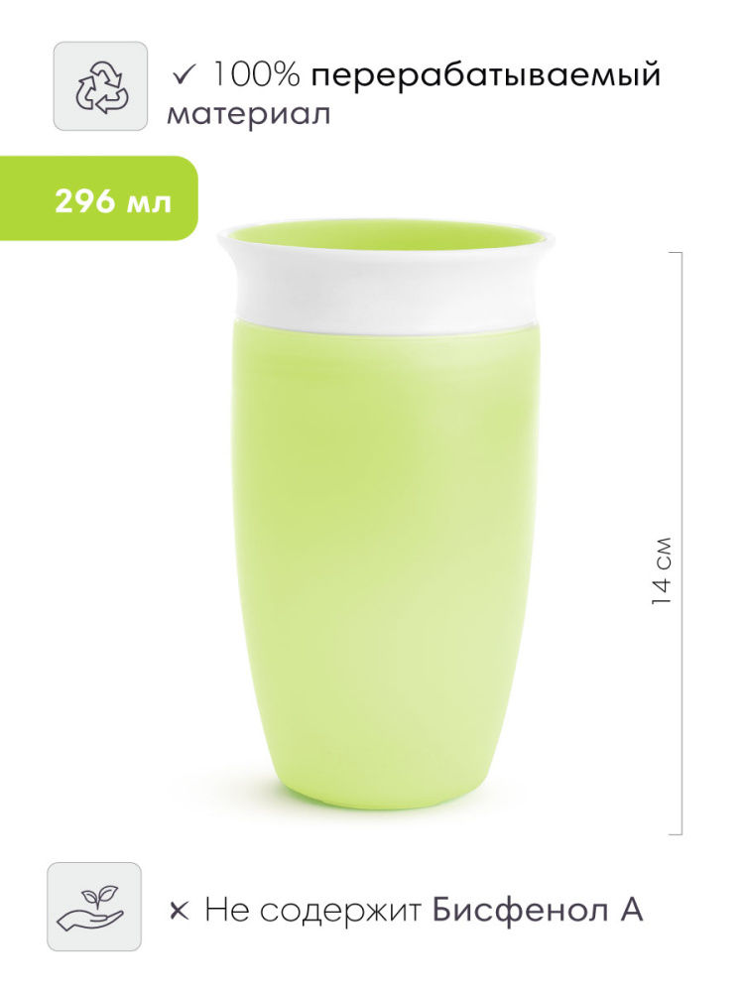Click the мл unit in the badge
This screenshot has height=992, width=744.
150,203
